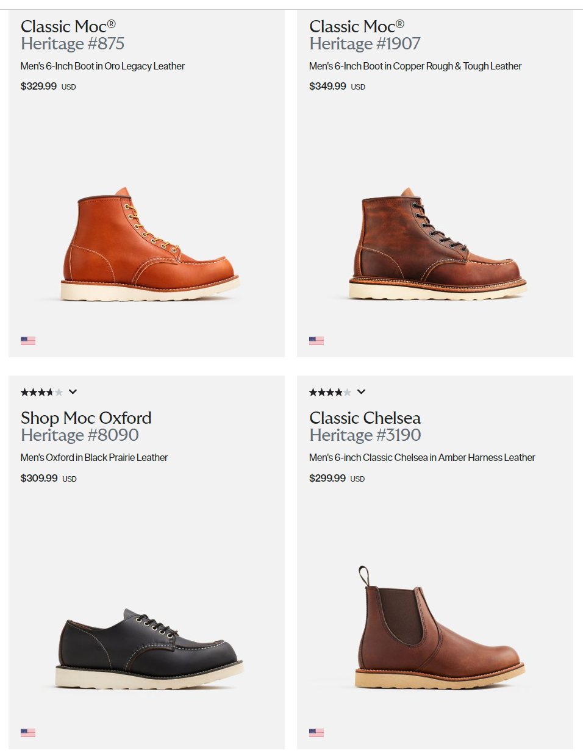
Task: Open Classic Moc Heritage #1907 title link
Action: [x=364, y=35]
